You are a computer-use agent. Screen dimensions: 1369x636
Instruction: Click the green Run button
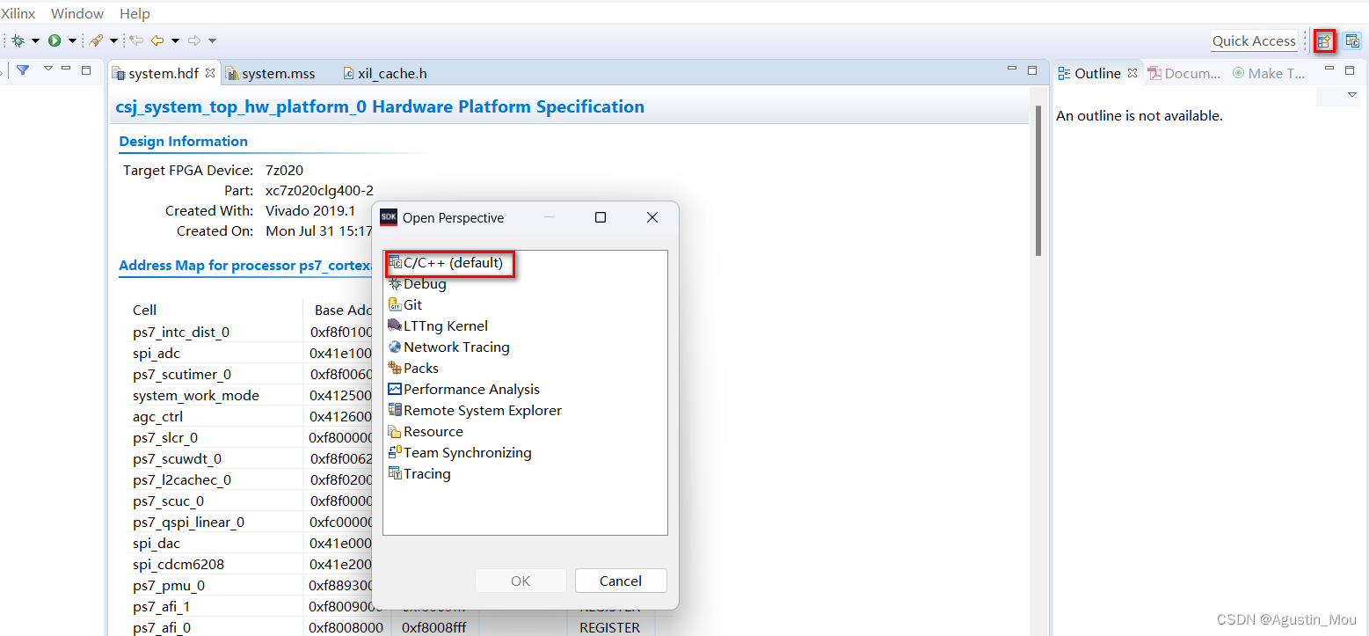pyautogui.click(x=55, y=40)
